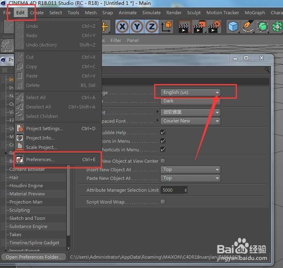Click the globe icon on left palette
Viewport: 283px width, 268px height.
click(x=7, y=45)
